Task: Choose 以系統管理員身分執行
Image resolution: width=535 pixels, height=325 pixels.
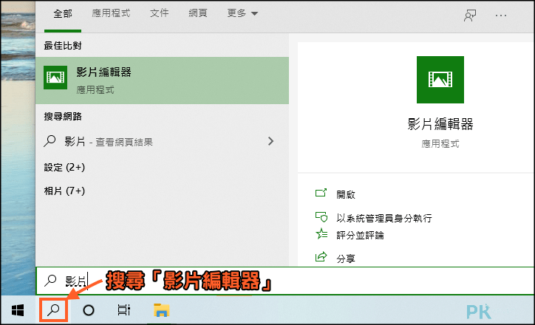Action: click(x=384, y=218)
